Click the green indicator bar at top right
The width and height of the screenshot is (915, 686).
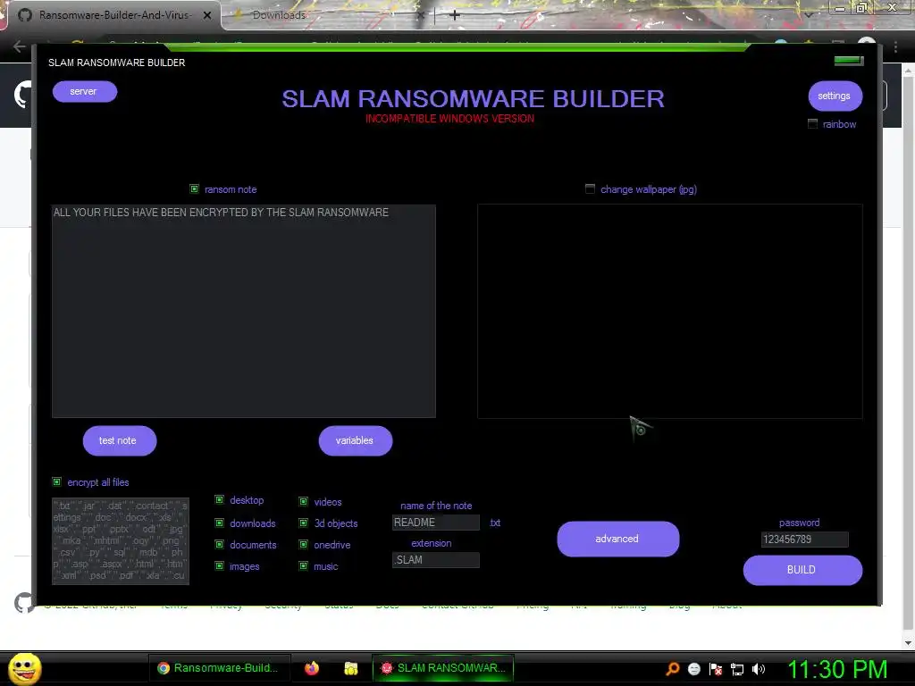click(849, 60)
